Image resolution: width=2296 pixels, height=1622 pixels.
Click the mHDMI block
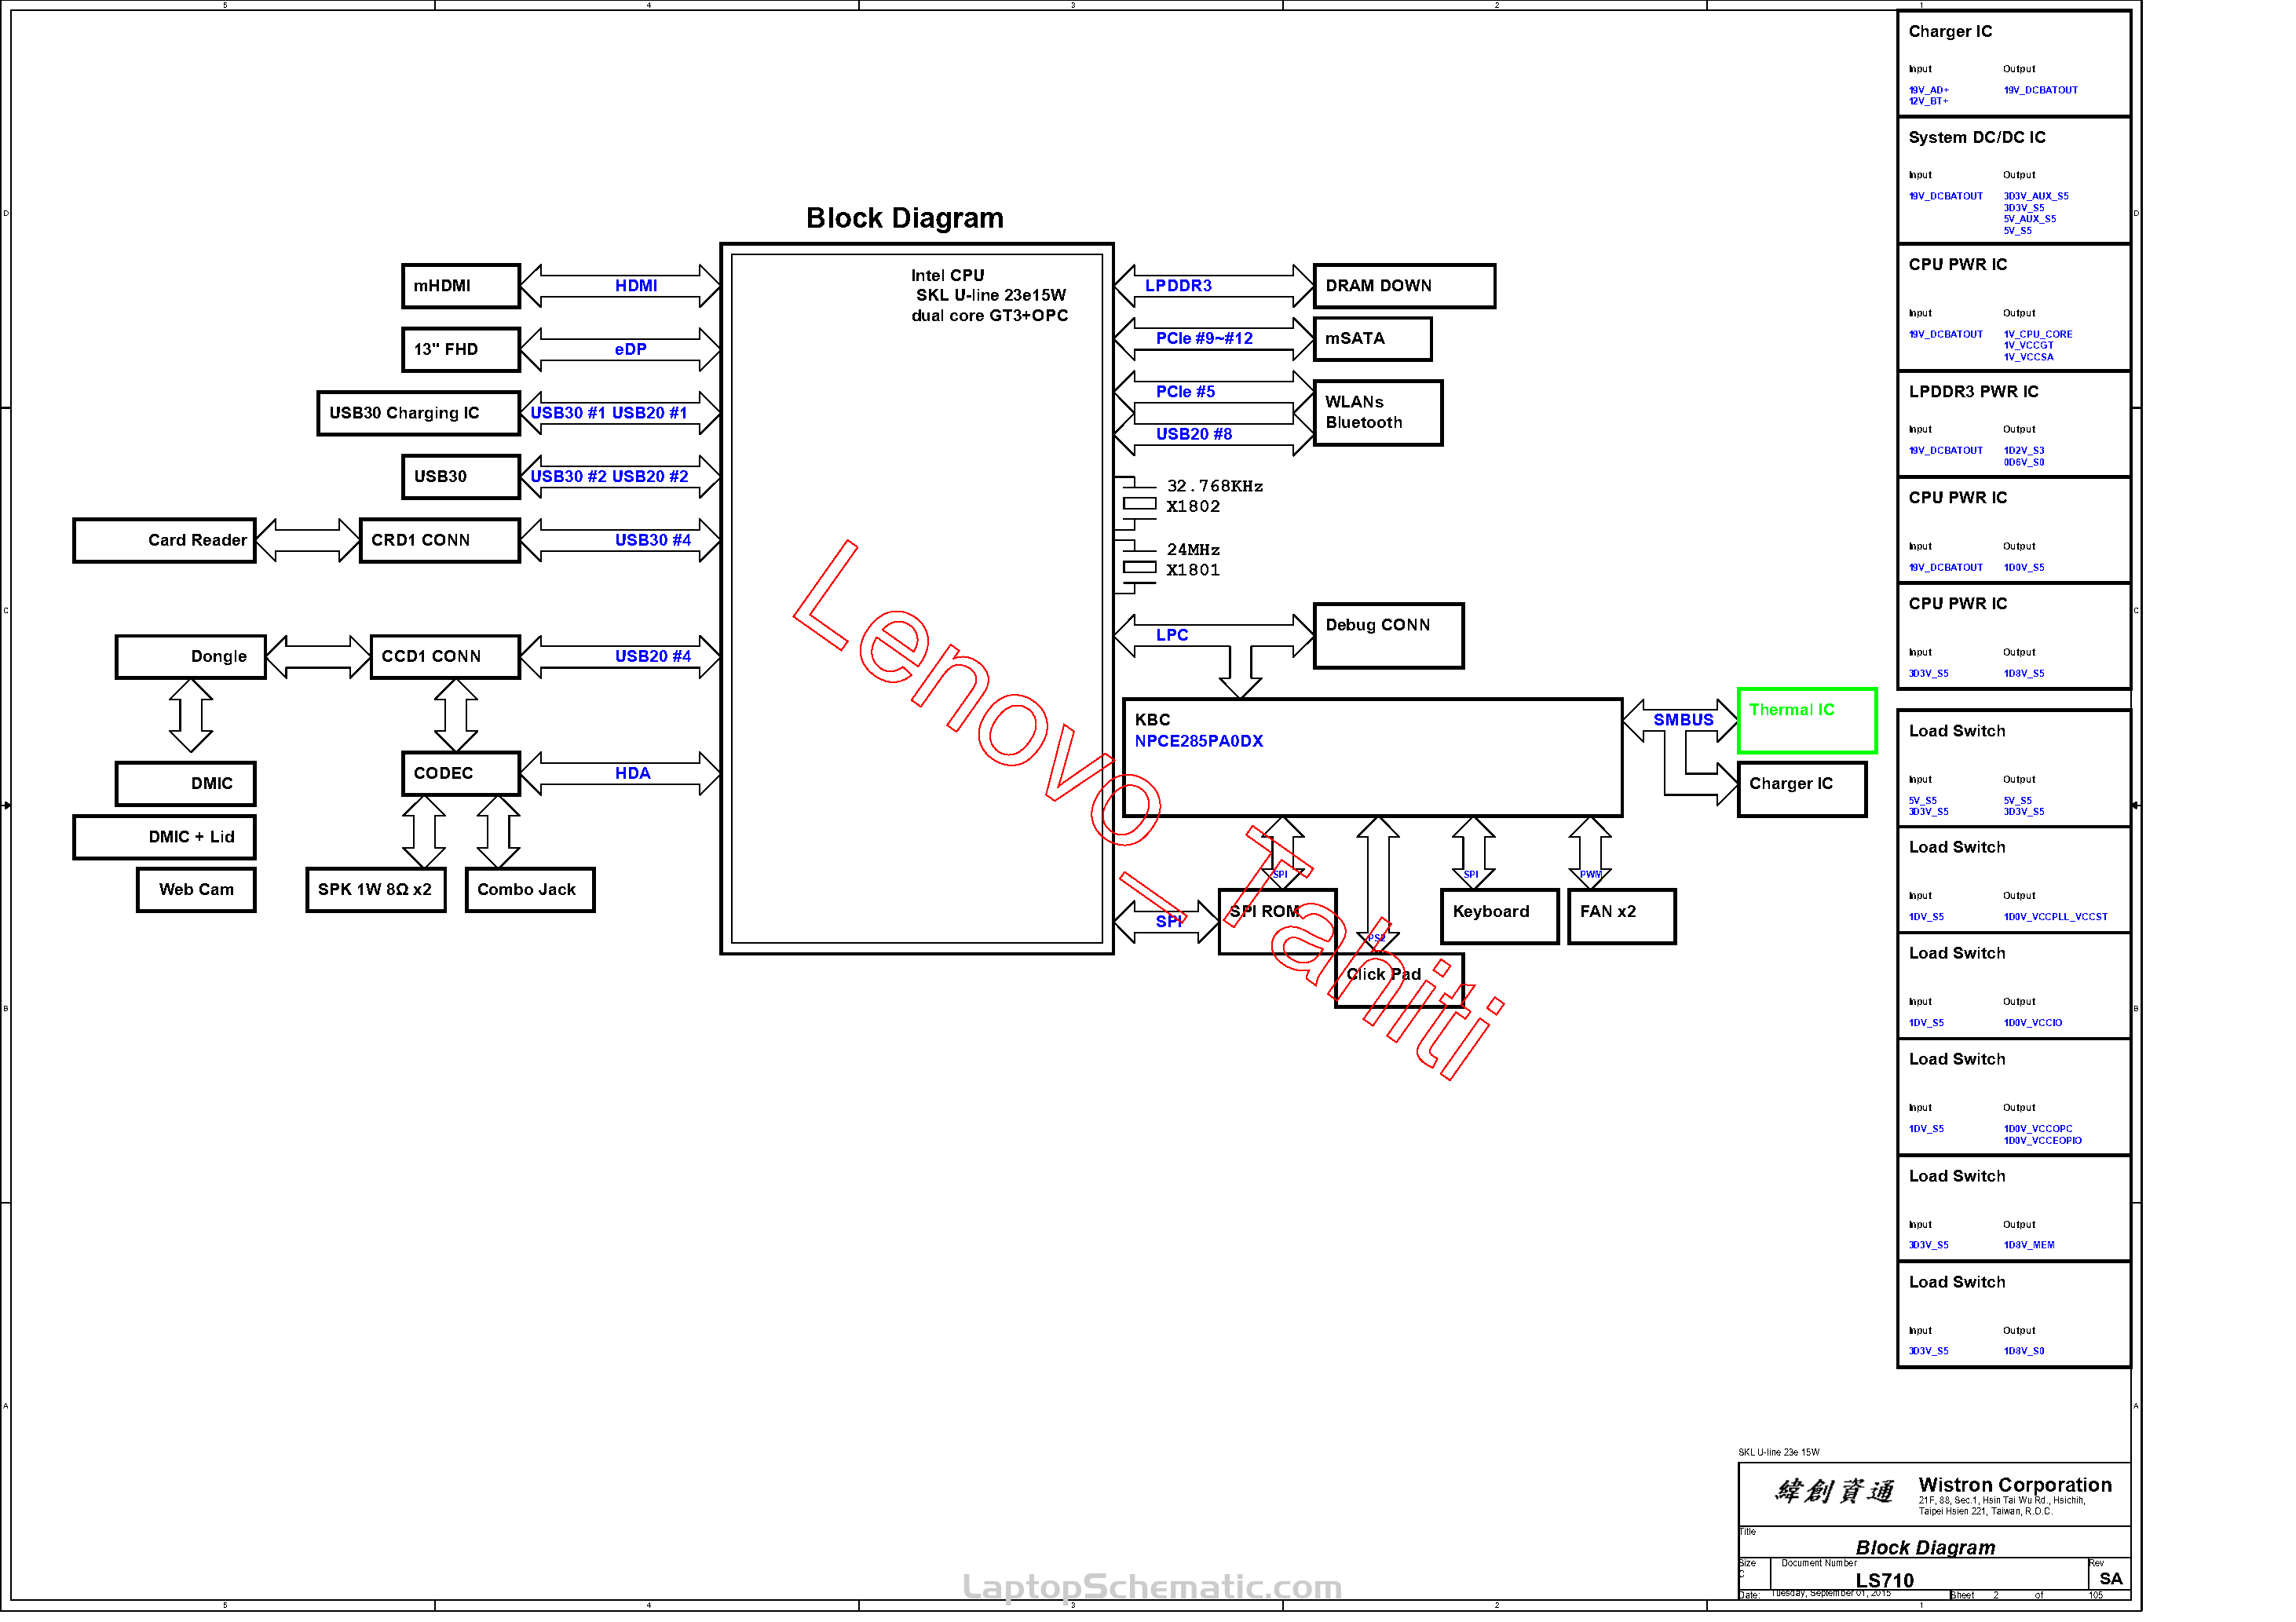click(x=461, y=286)
